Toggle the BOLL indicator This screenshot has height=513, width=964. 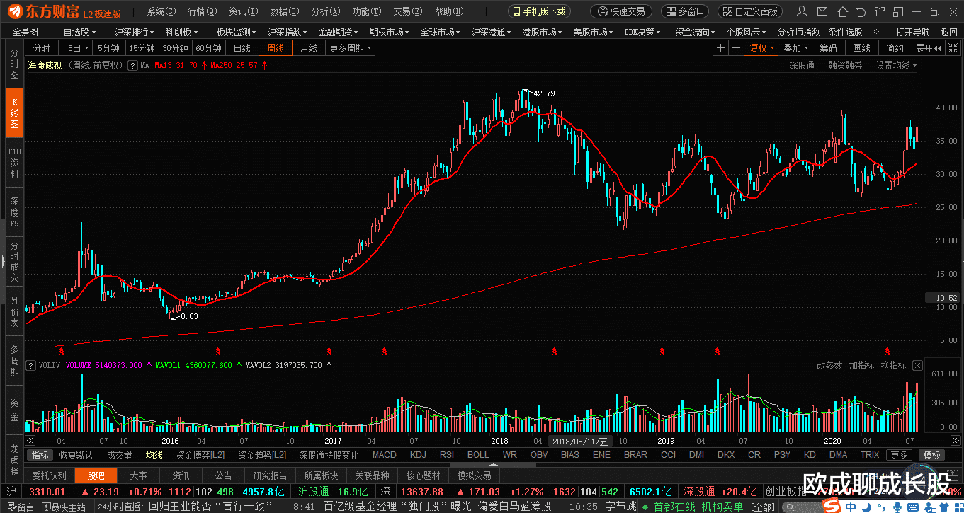click(478, 455)
